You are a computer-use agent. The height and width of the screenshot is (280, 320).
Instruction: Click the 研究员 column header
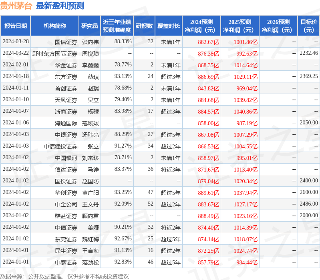point(90,26)
